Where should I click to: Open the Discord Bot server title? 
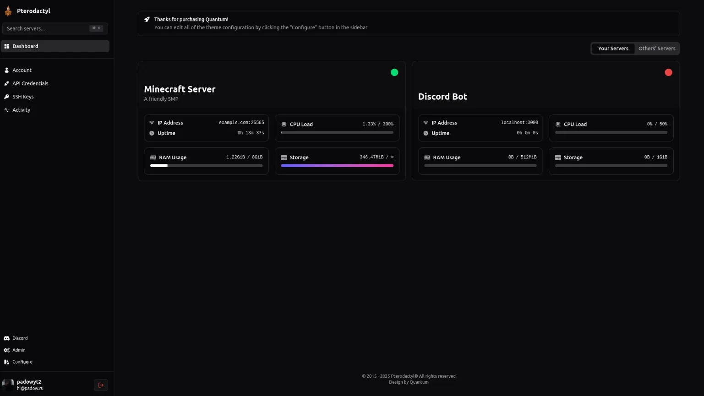pos(442,97)
